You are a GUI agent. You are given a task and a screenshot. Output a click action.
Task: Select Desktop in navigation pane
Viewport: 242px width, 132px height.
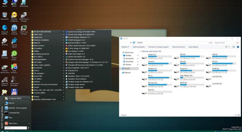(x=127, y=55)
